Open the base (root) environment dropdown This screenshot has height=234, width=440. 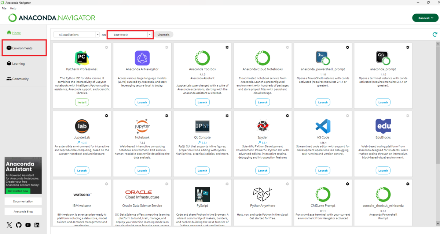click(130, 34)
